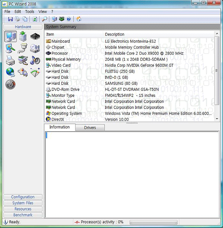Click the Description column header
223x228 pixels.
[x=114, y=34]
